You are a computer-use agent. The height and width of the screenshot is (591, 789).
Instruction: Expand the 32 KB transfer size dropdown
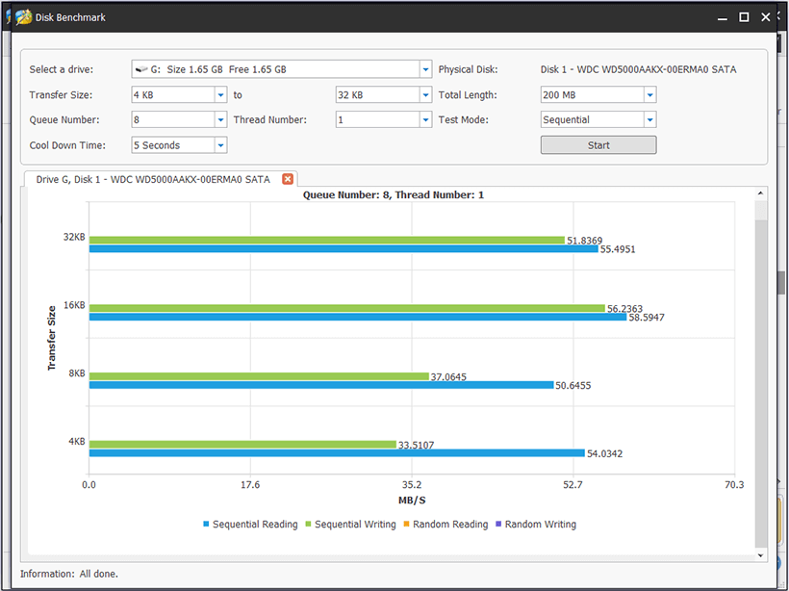click(425, 94)
